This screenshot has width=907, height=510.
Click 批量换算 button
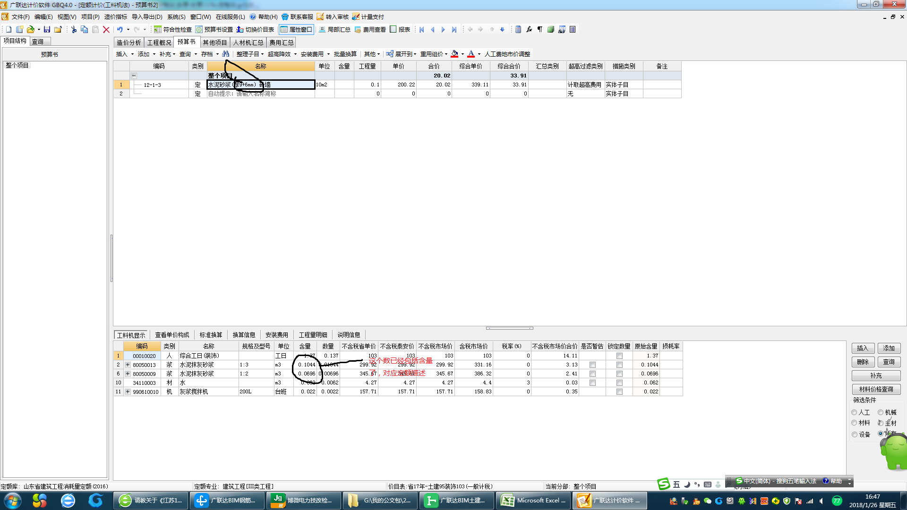click(345, 54)
